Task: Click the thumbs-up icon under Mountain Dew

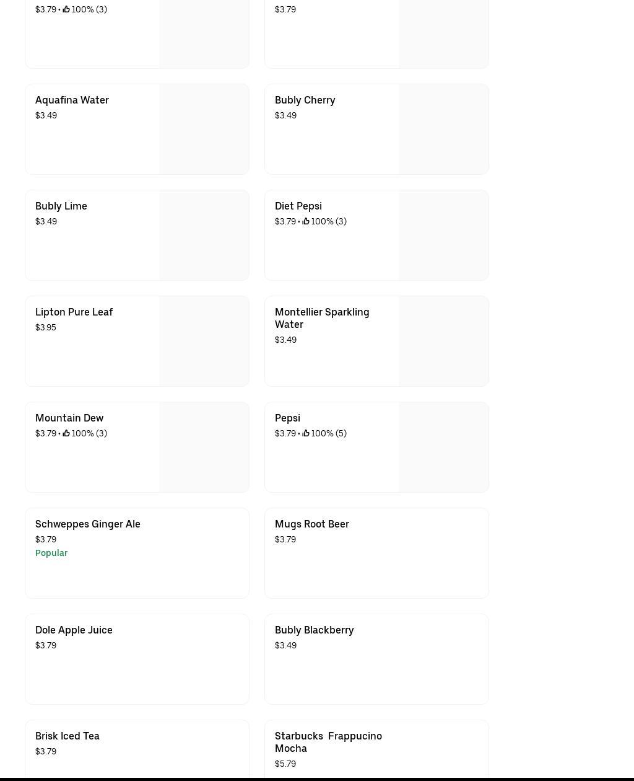Action: (66, 433)
